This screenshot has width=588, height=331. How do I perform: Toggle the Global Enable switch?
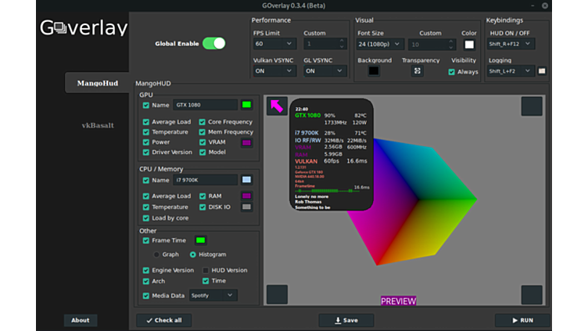213,44
